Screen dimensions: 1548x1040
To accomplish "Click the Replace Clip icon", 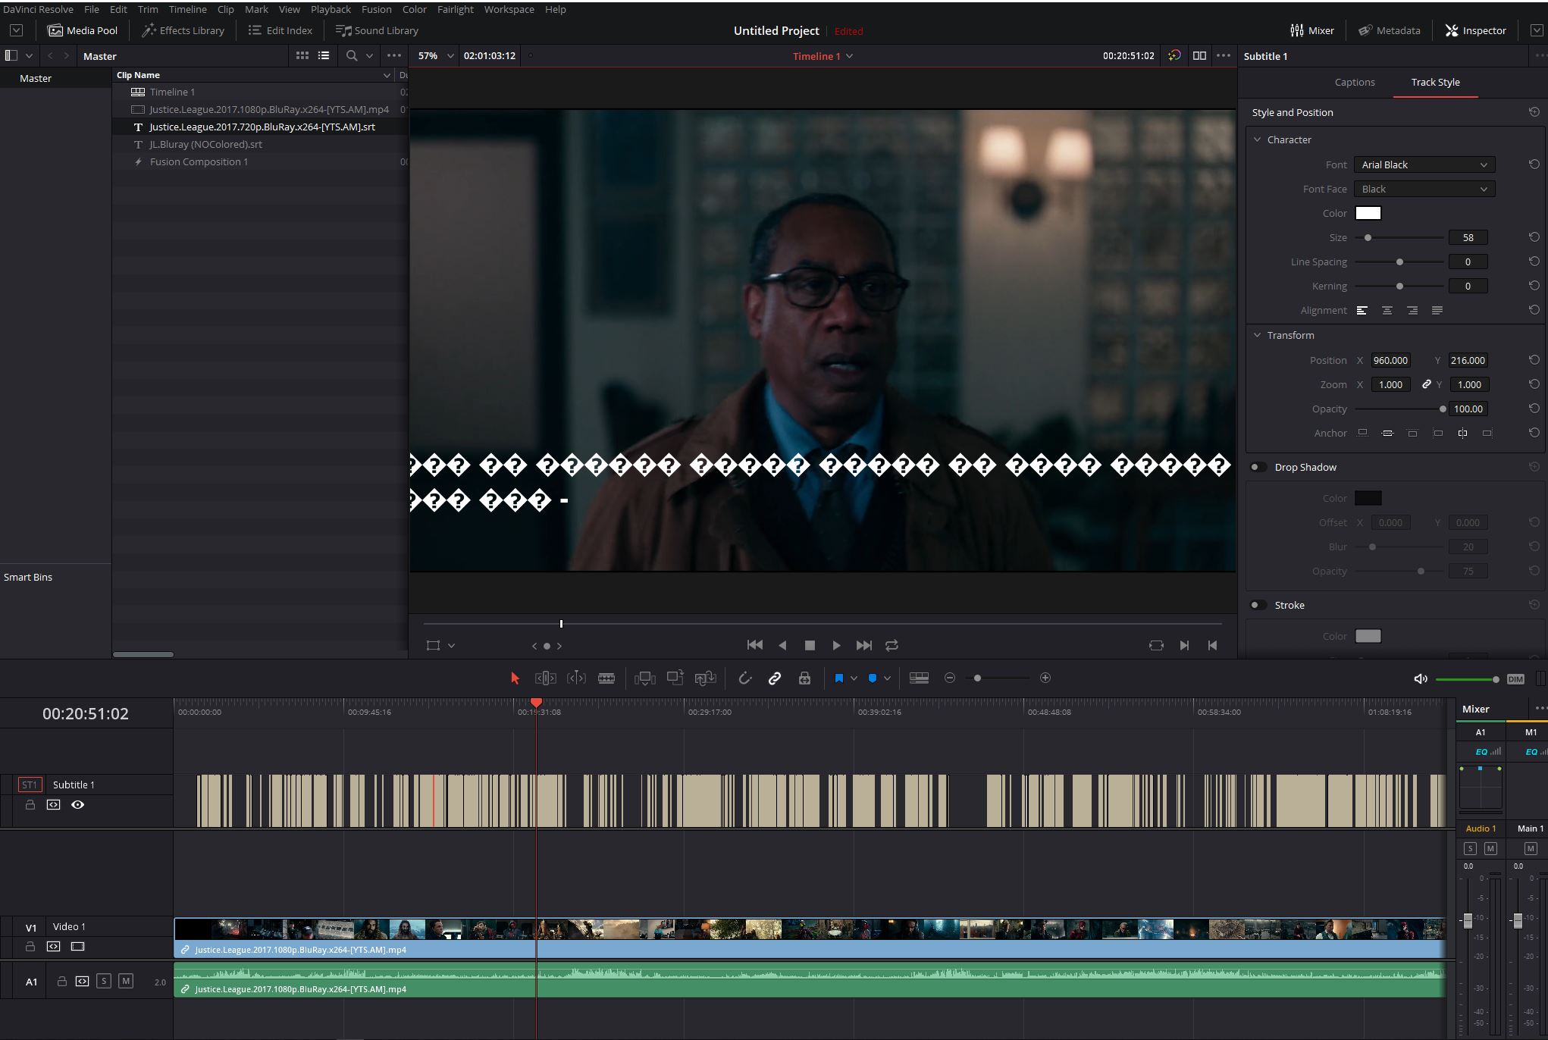I will pos(705,678).
